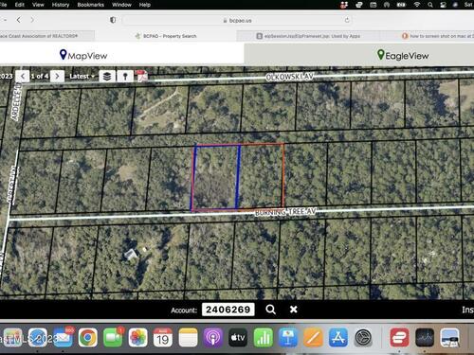474x355 pixels.
Task: Click the blue outlined parcel on map
Action: (215, 177)
